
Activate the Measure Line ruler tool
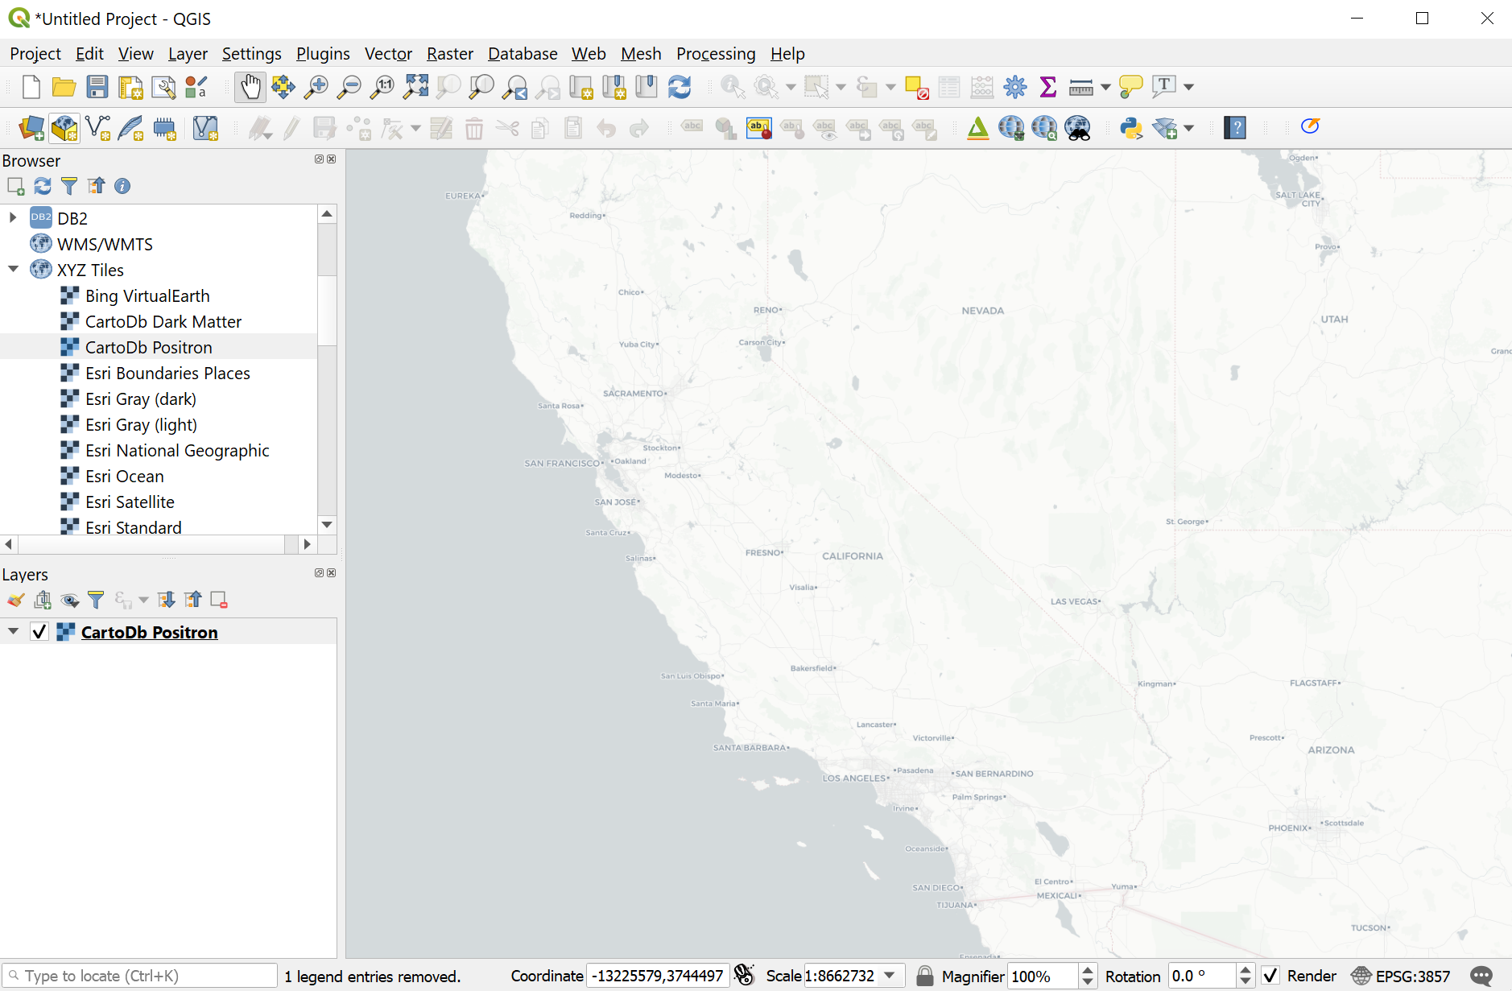pyautogui.click(x=1080, y=87)
